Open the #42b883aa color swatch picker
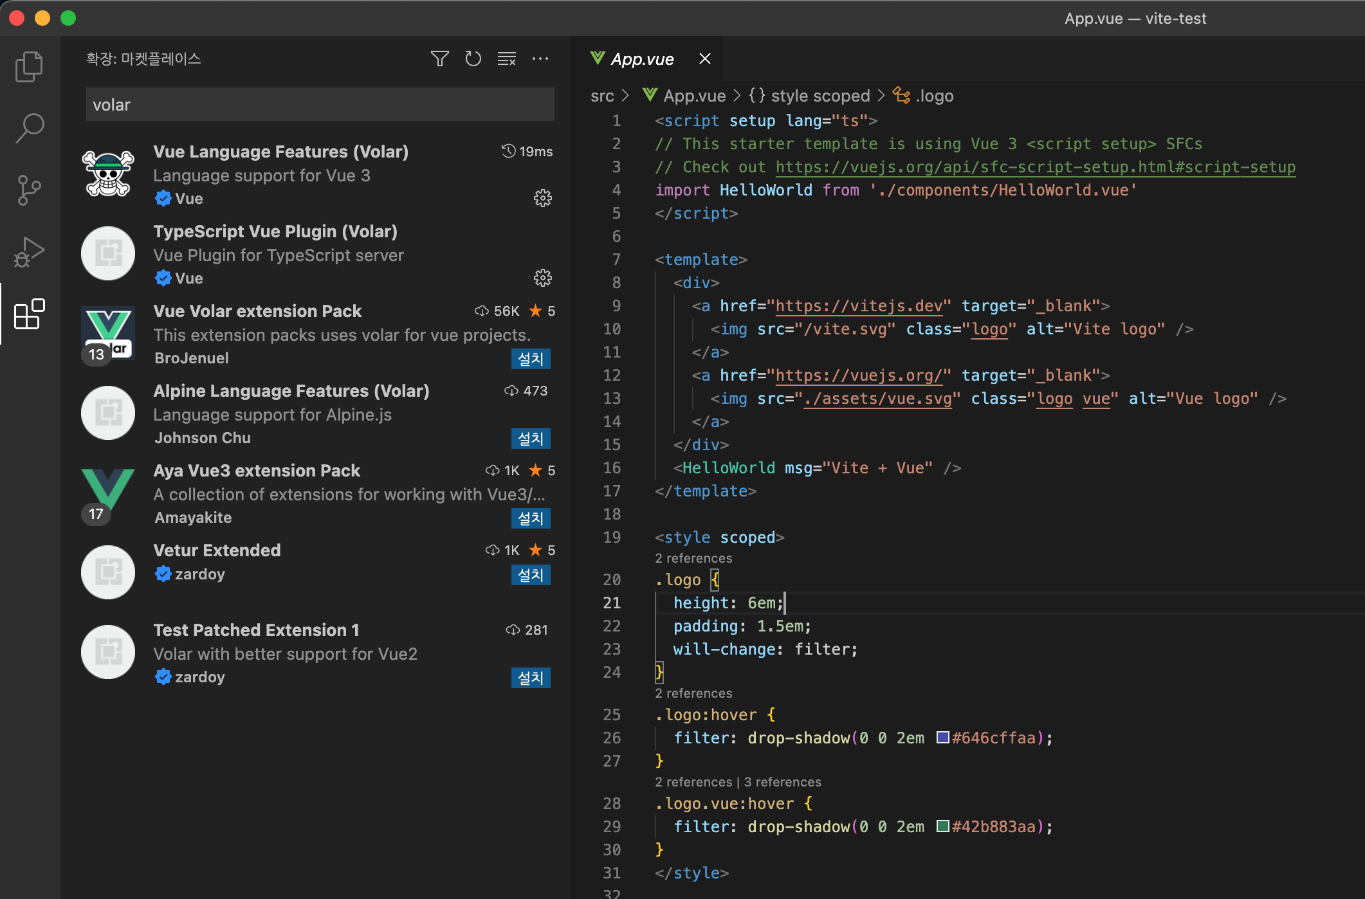 (x=943, y=826)
